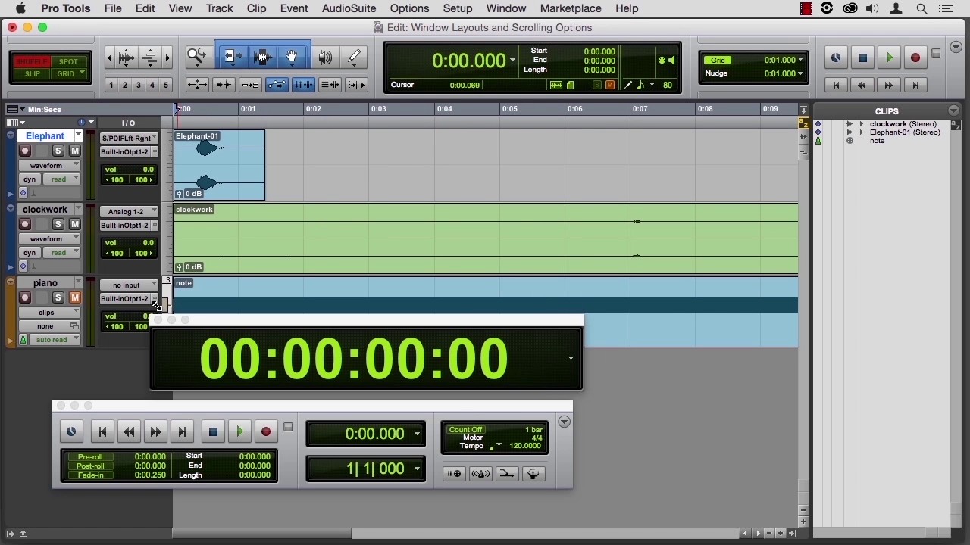Screen dimensions: 970x545
Task: Click the audio zoom waveform button
Action: click(127, 58)
